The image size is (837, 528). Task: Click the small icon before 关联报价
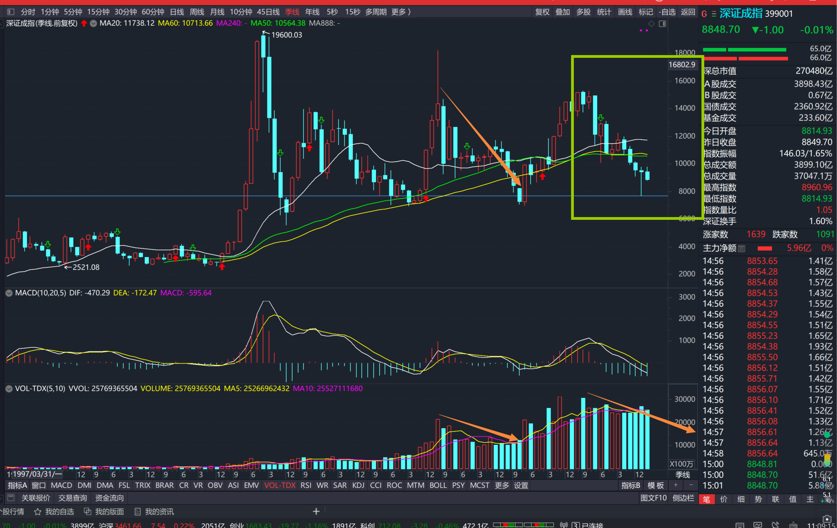coord(11,498)
